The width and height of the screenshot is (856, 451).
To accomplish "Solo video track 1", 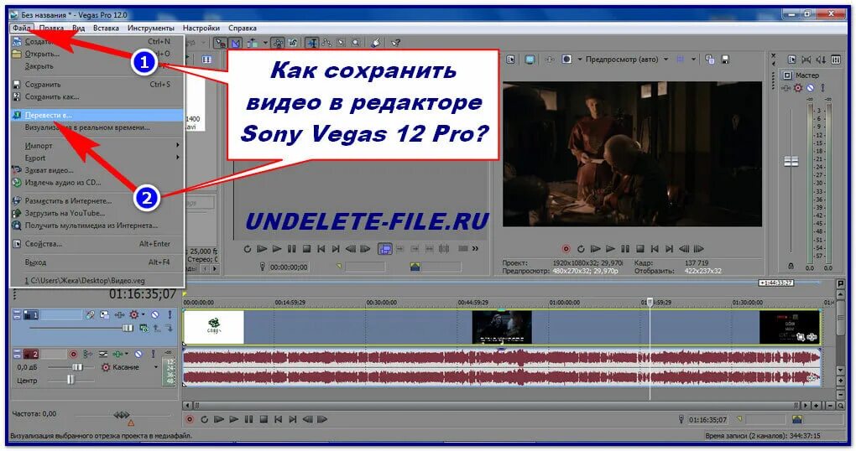I will [x=170, y=314].
